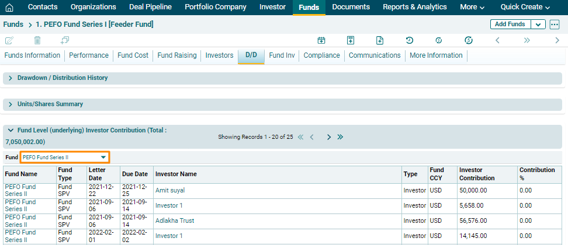Viewport: 568px width, 245px height.
Task: Switch to the Performance tab
Action: click(x=89, y=55)
